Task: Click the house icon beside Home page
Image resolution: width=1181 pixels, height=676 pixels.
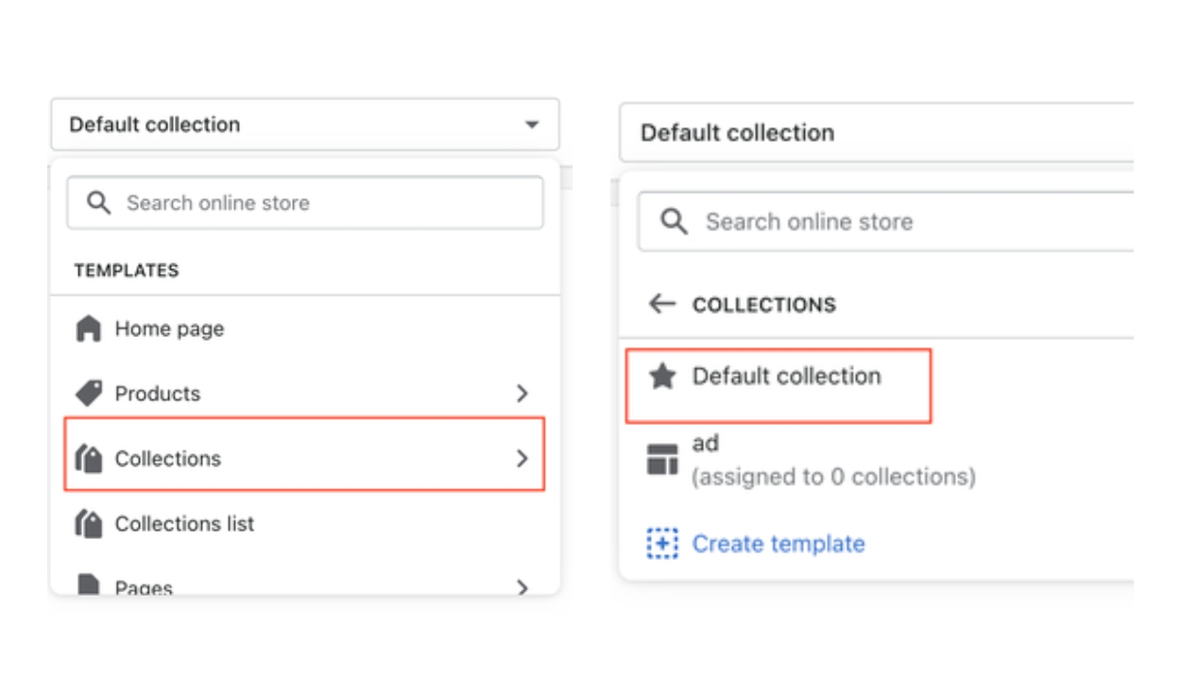Action: point(88,330)
